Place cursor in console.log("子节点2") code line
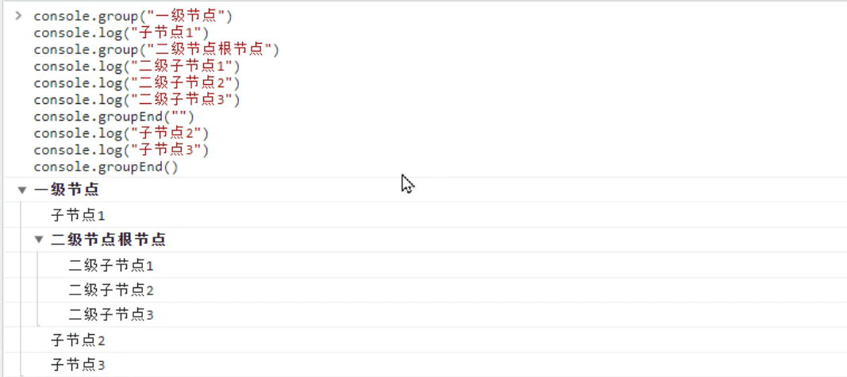Viewport: 847px width, 377px height. pos(121,133)
